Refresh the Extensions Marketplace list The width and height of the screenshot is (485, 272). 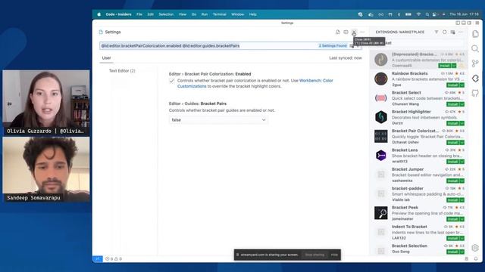point(445,32)
